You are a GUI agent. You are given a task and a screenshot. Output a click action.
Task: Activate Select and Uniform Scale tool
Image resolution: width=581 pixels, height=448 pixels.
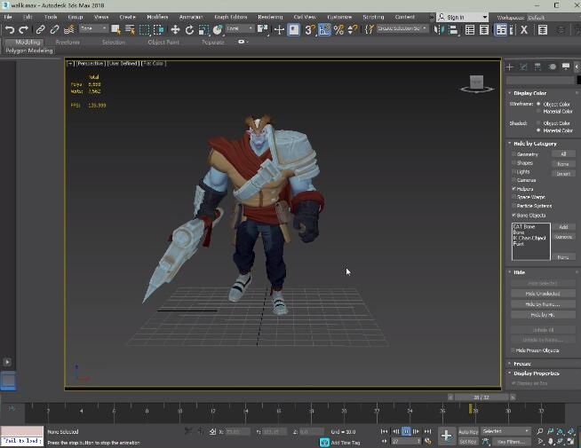[203, 29]
